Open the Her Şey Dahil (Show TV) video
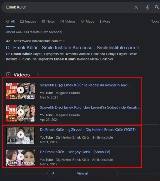The height and width of the screenshot is (181, 160). pos(75,152)
